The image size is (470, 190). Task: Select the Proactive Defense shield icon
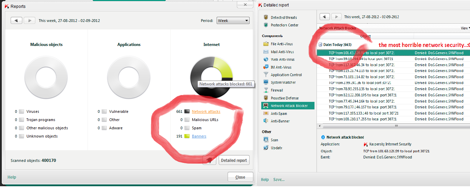point(266,98)
